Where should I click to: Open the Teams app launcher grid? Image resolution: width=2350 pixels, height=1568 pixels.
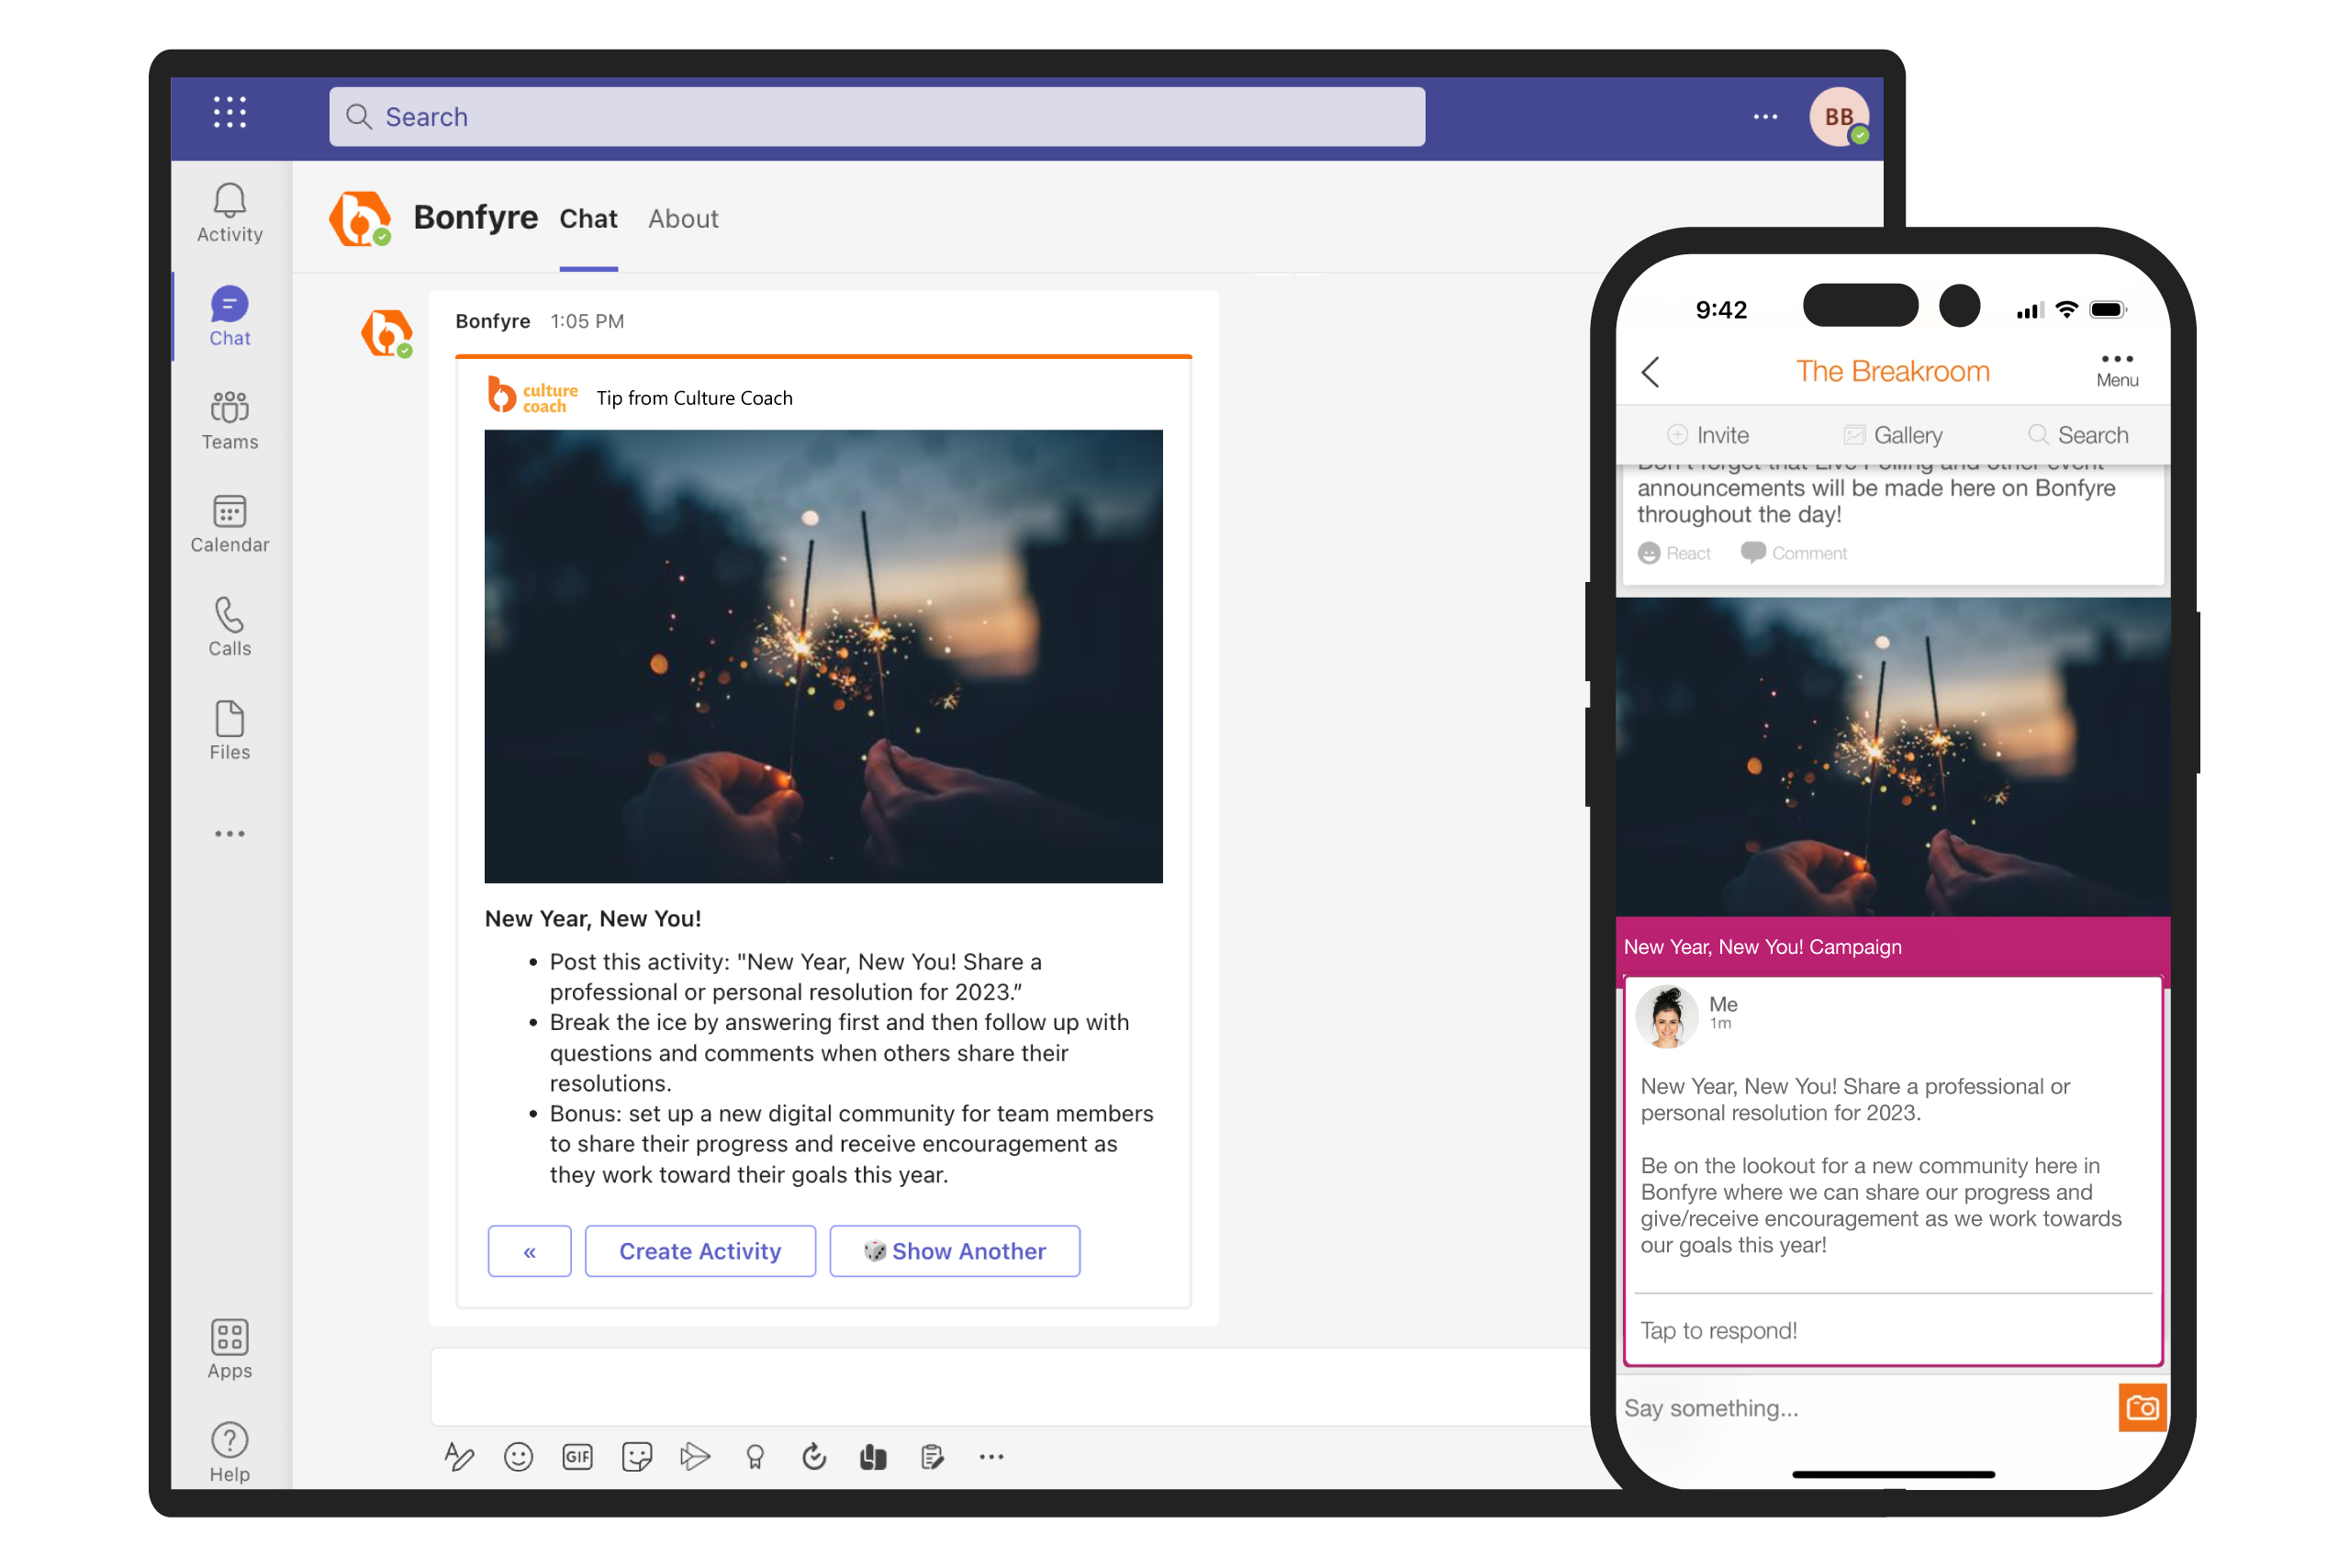tap(230, 112)
